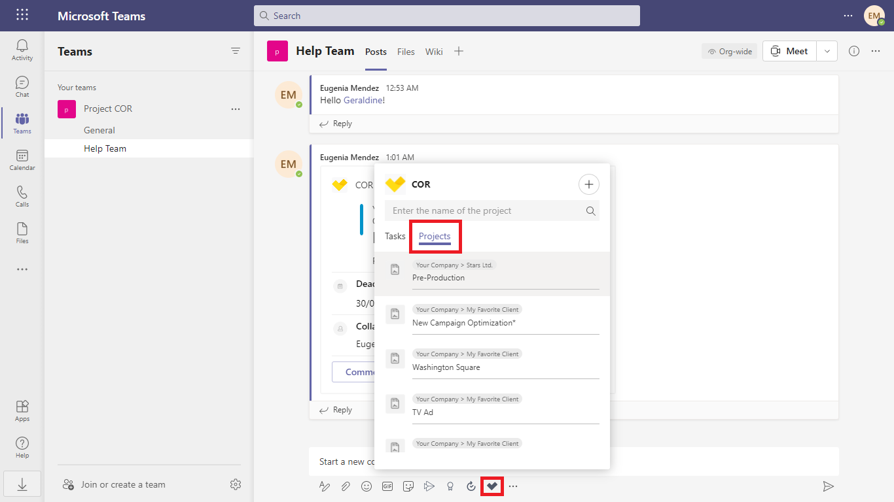The image size is (894, 502).
Task: Open the sticker picker
Action: coord(408,486)
